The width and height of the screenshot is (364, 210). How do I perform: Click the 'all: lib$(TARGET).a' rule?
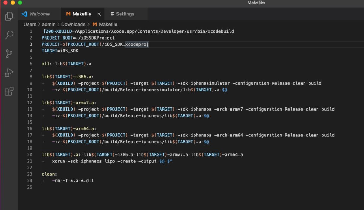tap(66, 64)
